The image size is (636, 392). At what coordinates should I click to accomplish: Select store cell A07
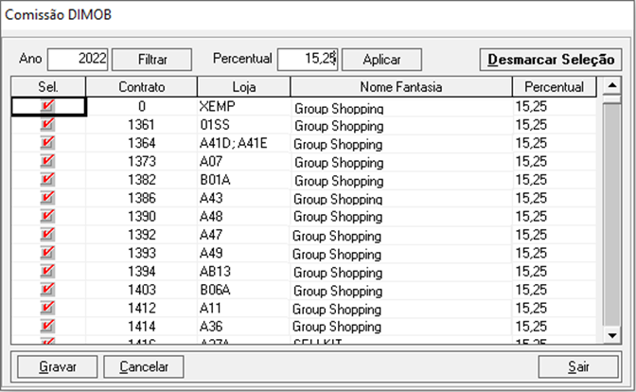point(244,161)
